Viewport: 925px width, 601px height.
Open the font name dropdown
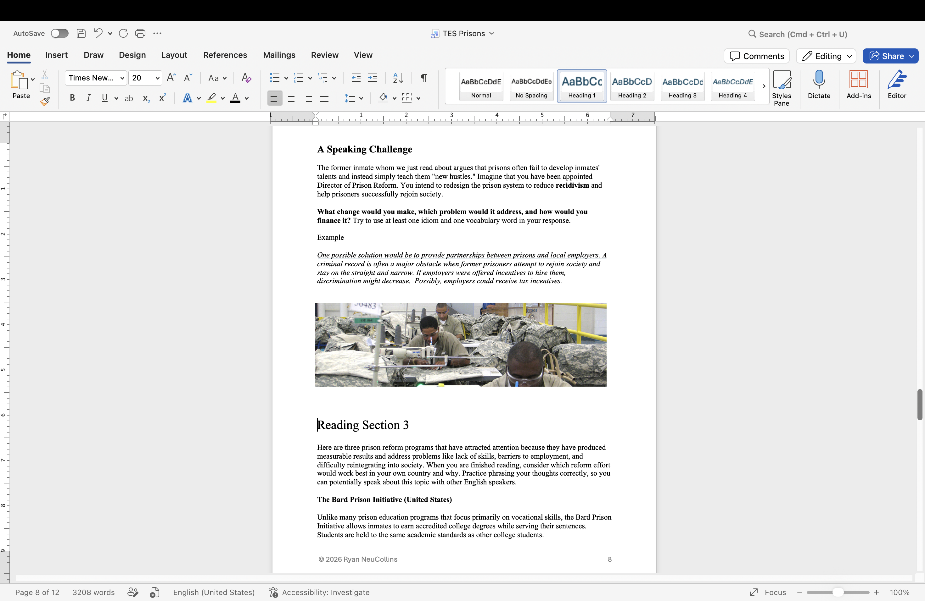(122, 78)
